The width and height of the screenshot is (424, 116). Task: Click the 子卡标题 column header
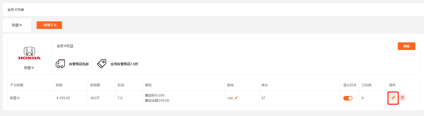17,85
